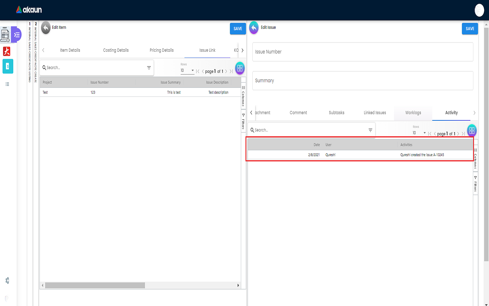489x306 pixels.
Task: Switch to the Worklogs tab
Action: tap(413, 113)
